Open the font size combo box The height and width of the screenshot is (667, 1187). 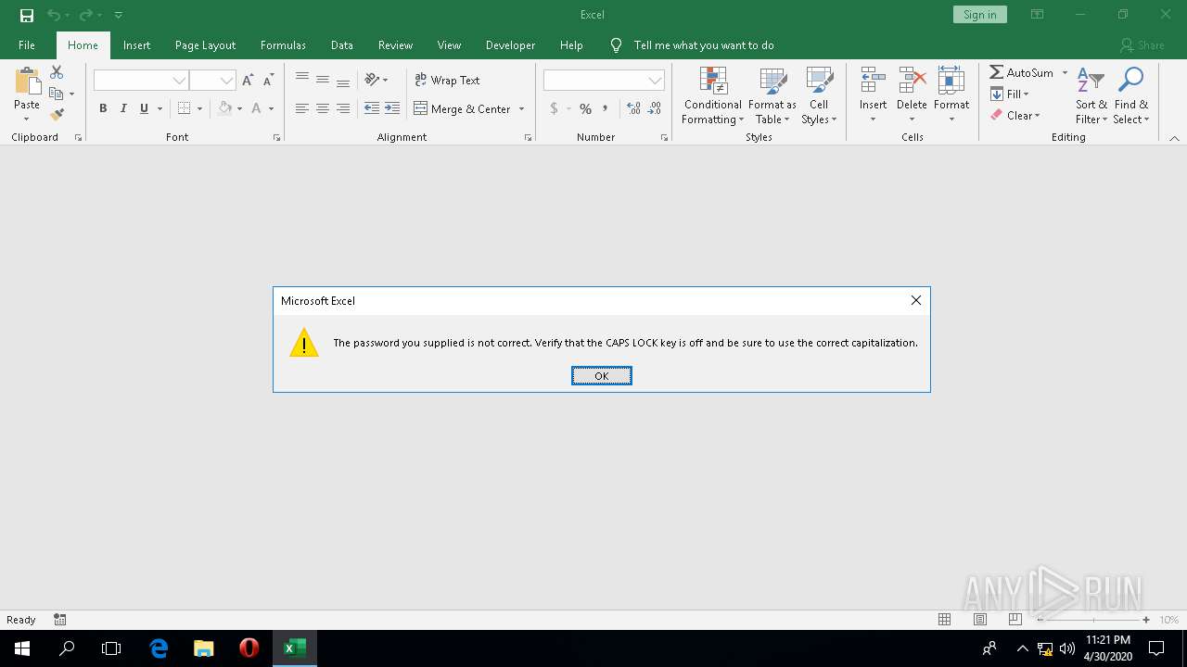[x=212, y=81]
